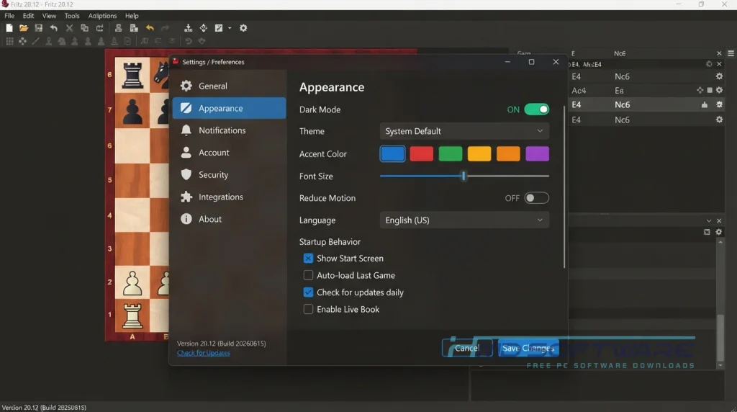The width and height of the screenshot is (737, 412).
Task: Select the yellow accent color
Action: tap(479, 154)
